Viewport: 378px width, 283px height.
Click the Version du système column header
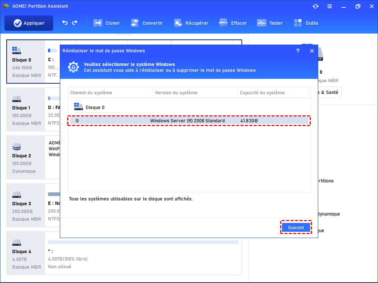click(195, 92)
